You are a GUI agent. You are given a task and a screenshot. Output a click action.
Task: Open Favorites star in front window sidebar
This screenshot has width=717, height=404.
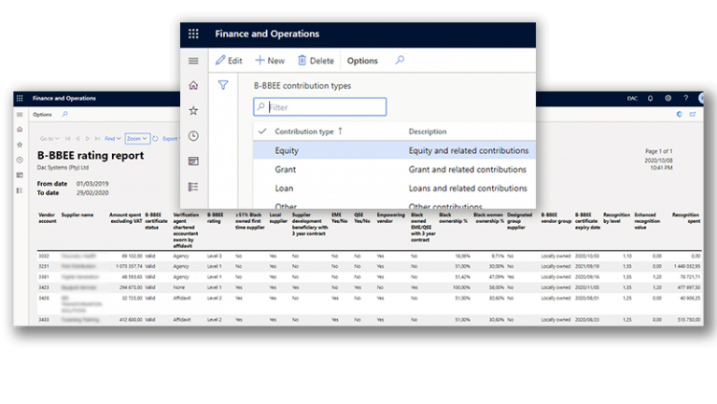pyautogui.click(x=193, y=110)
